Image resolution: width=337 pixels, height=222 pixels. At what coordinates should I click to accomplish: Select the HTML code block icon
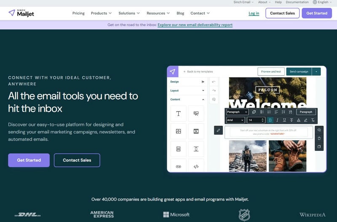[196, 166]
